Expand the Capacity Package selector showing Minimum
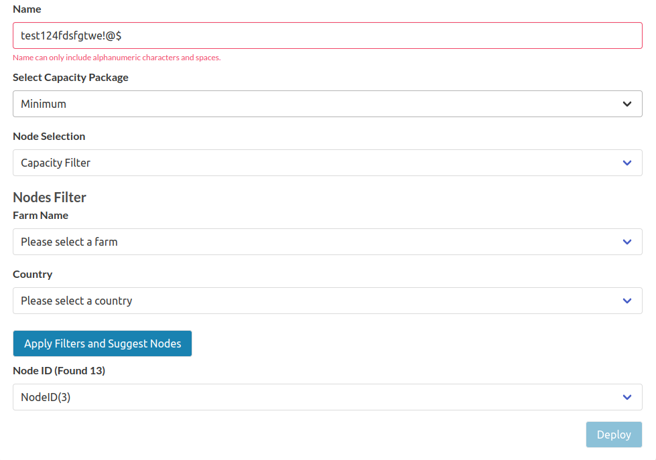656x460 pixels. [x=327, y=104]
